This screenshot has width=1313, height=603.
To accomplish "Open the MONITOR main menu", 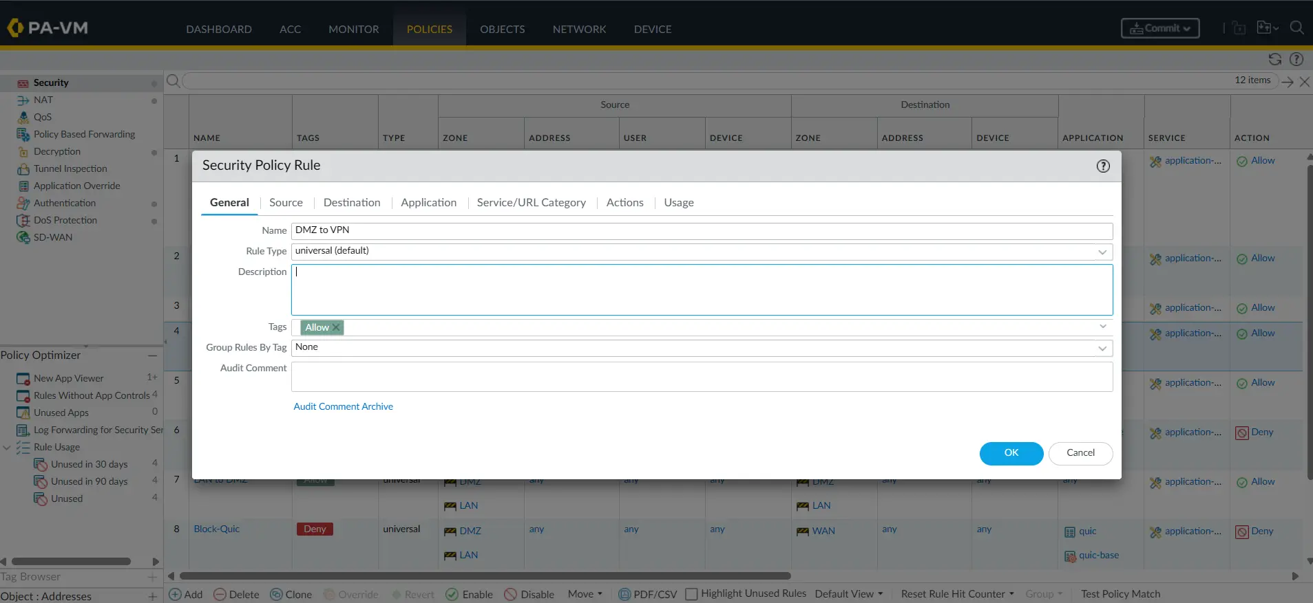I will point(354,30).
